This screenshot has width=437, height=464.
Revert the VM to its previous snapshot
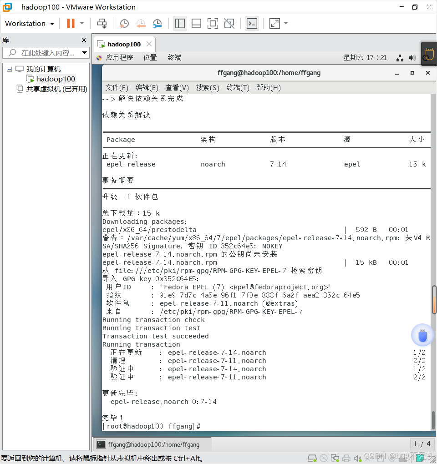coord(141,23)
